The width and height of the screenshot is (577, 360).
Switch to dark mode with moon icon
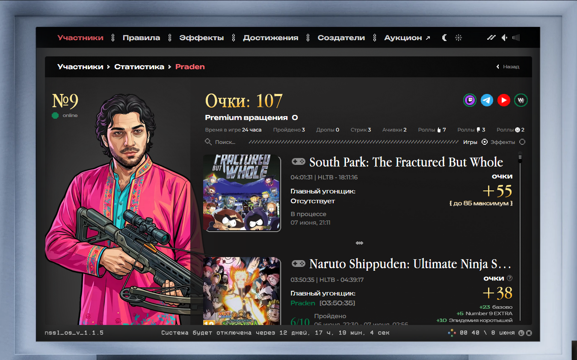(445, 38)
